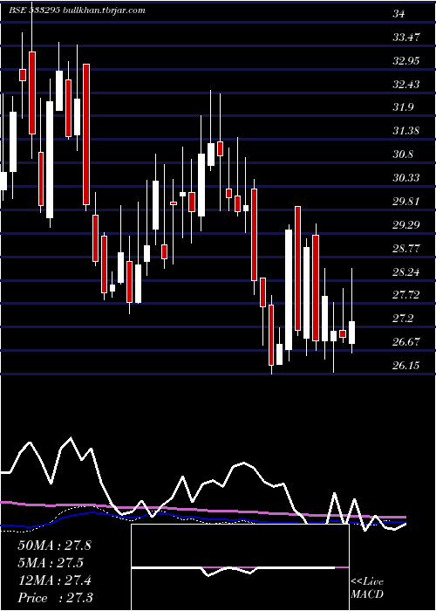436x611 pixels.
Task: Click the 30.33 price axis label
Action: 406,178
